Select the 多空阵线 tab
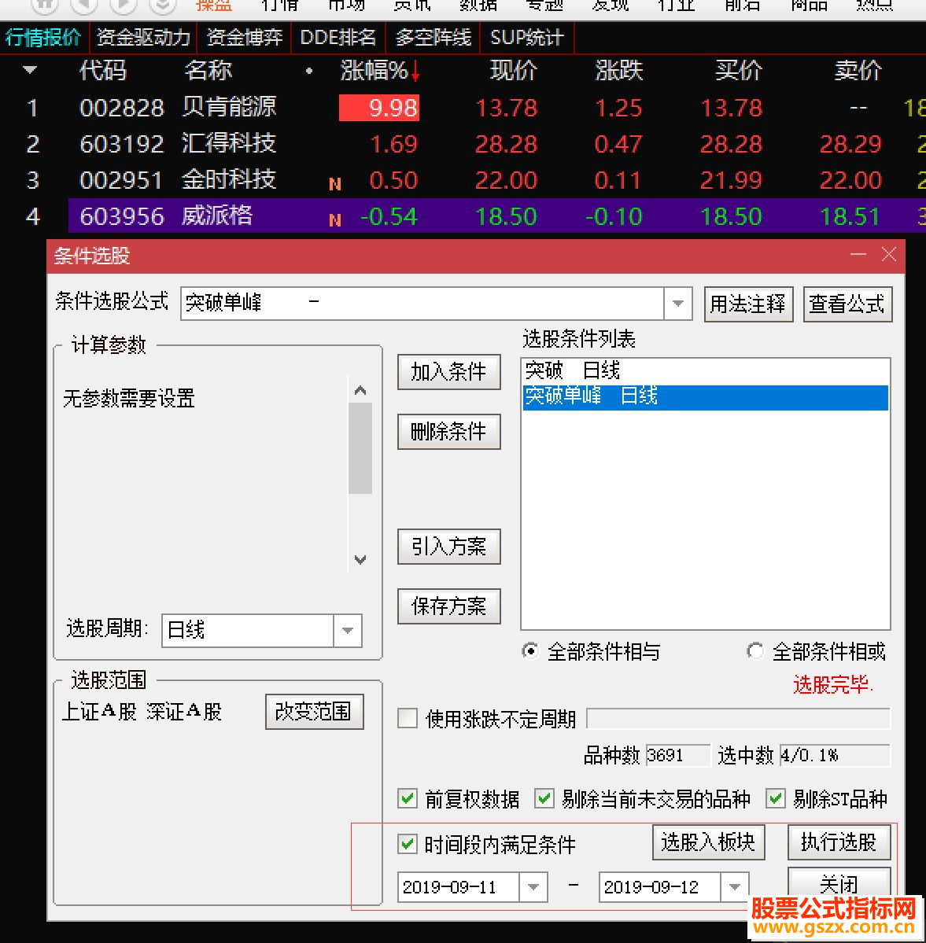Viewport: 926px width, 943px height. coord(433,38)
